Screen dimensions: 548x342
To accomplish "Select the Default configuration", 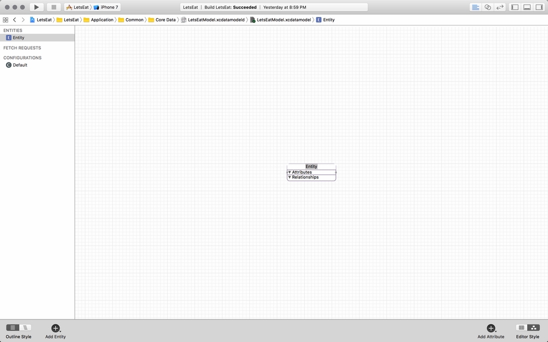I will [20, 65].
